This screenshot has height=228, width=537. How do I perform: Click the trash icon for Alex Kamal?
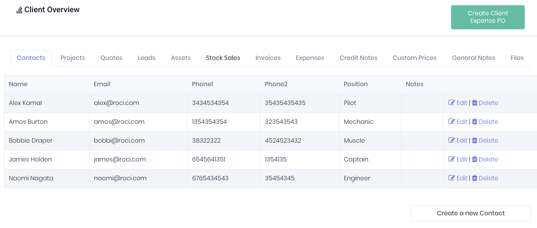[474, 103]
